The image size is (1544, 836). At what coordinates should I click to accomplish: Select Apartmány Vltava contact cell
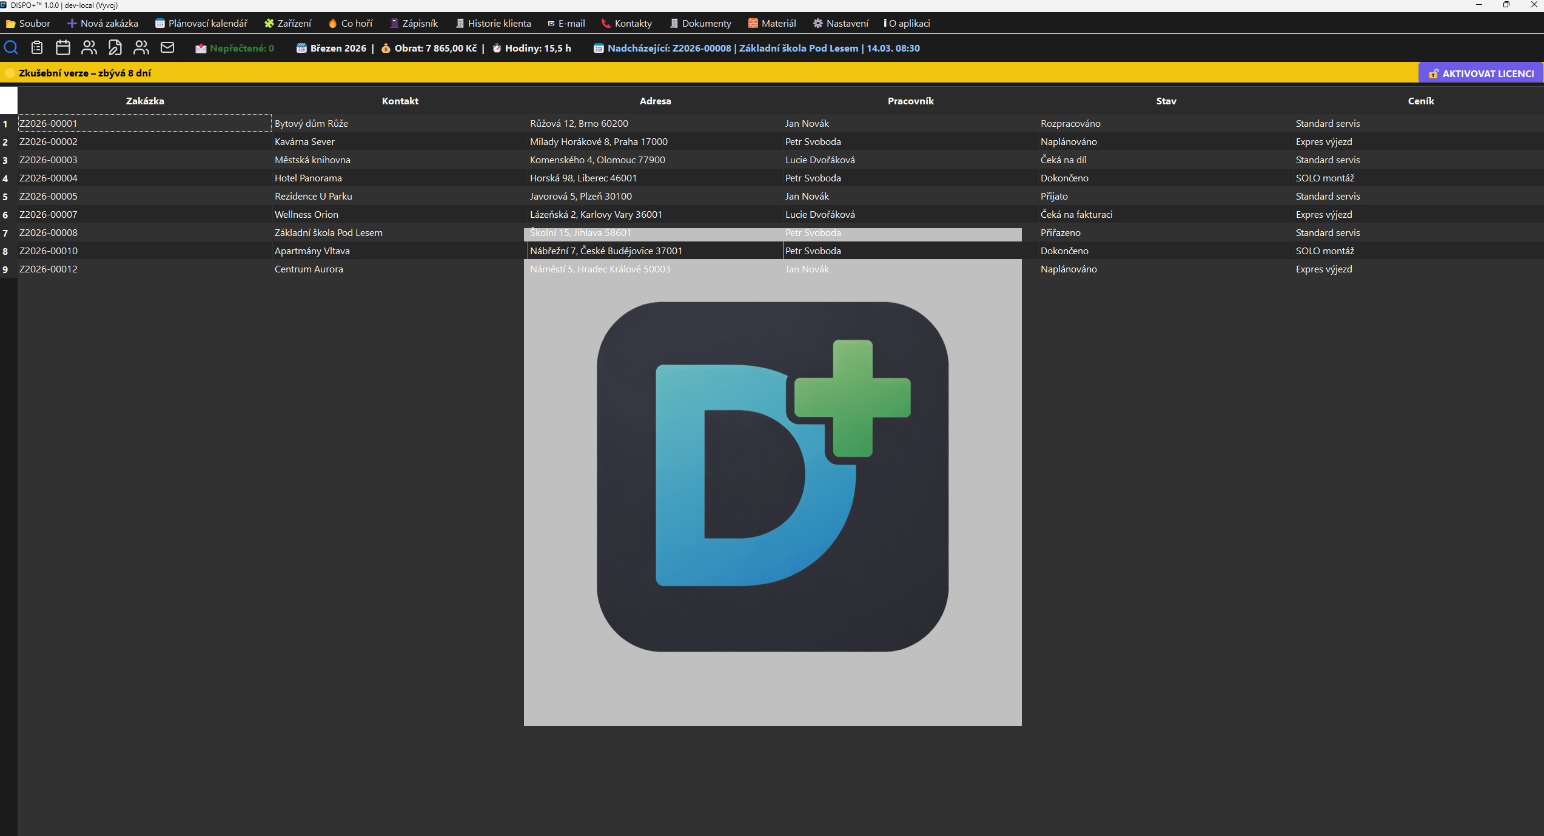pos(400,251)
